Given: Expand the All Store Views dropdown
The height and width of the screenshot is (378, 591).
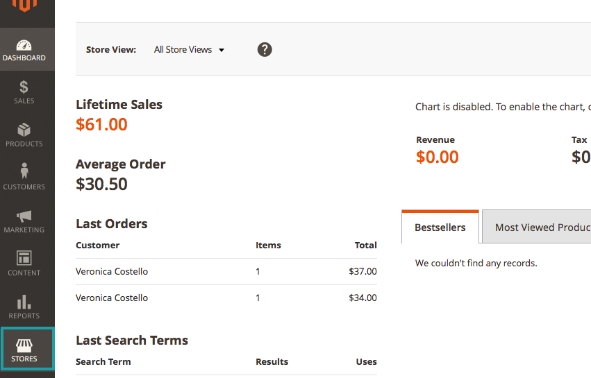Looking at the screenshot, I should (183, 50).
